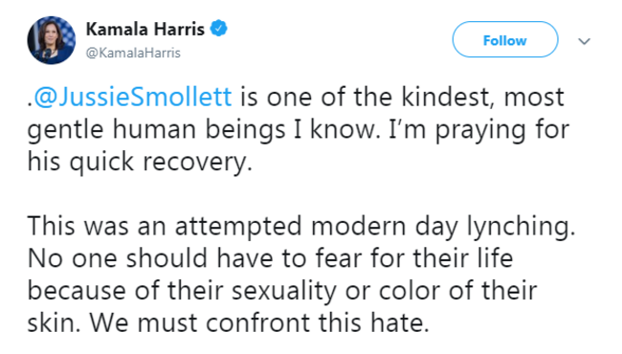This screenshot has width=622, height=354.
Task: Click the sentence about praying for quick recovery
Action: point(299,145)
